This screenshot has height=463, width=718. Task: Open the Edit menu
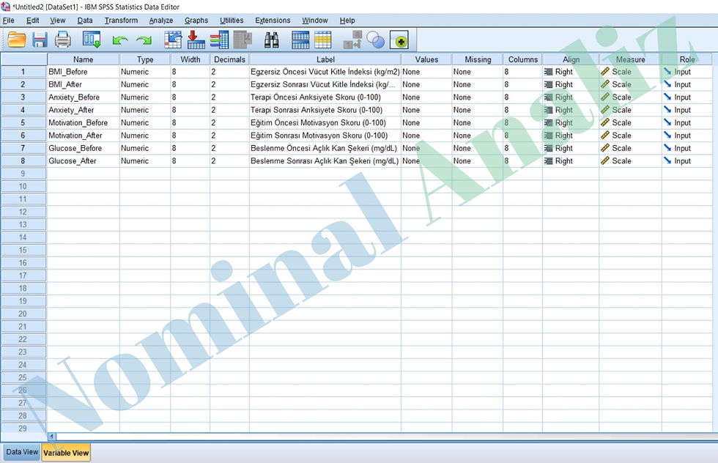(x=32, y=21)
